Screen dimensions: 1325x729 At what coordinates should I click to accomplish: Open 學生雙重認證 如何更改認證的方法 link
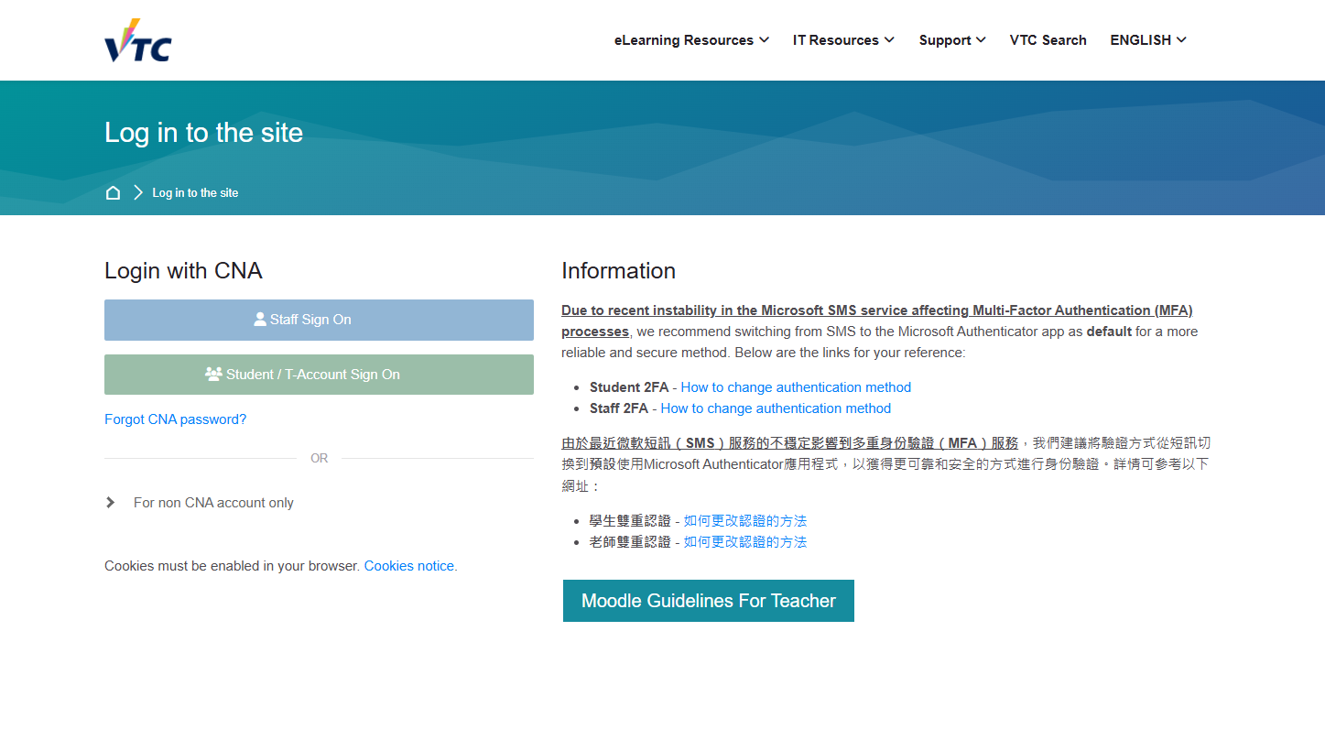pos(745,520)
